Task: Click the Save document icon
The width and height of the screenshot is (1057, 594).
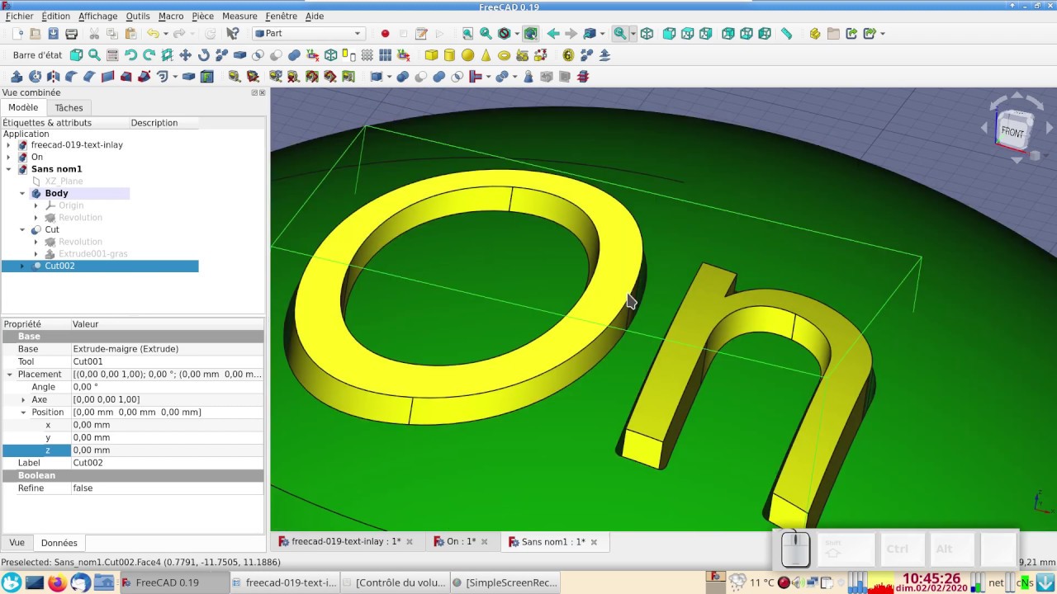Action: pos(54,34)
